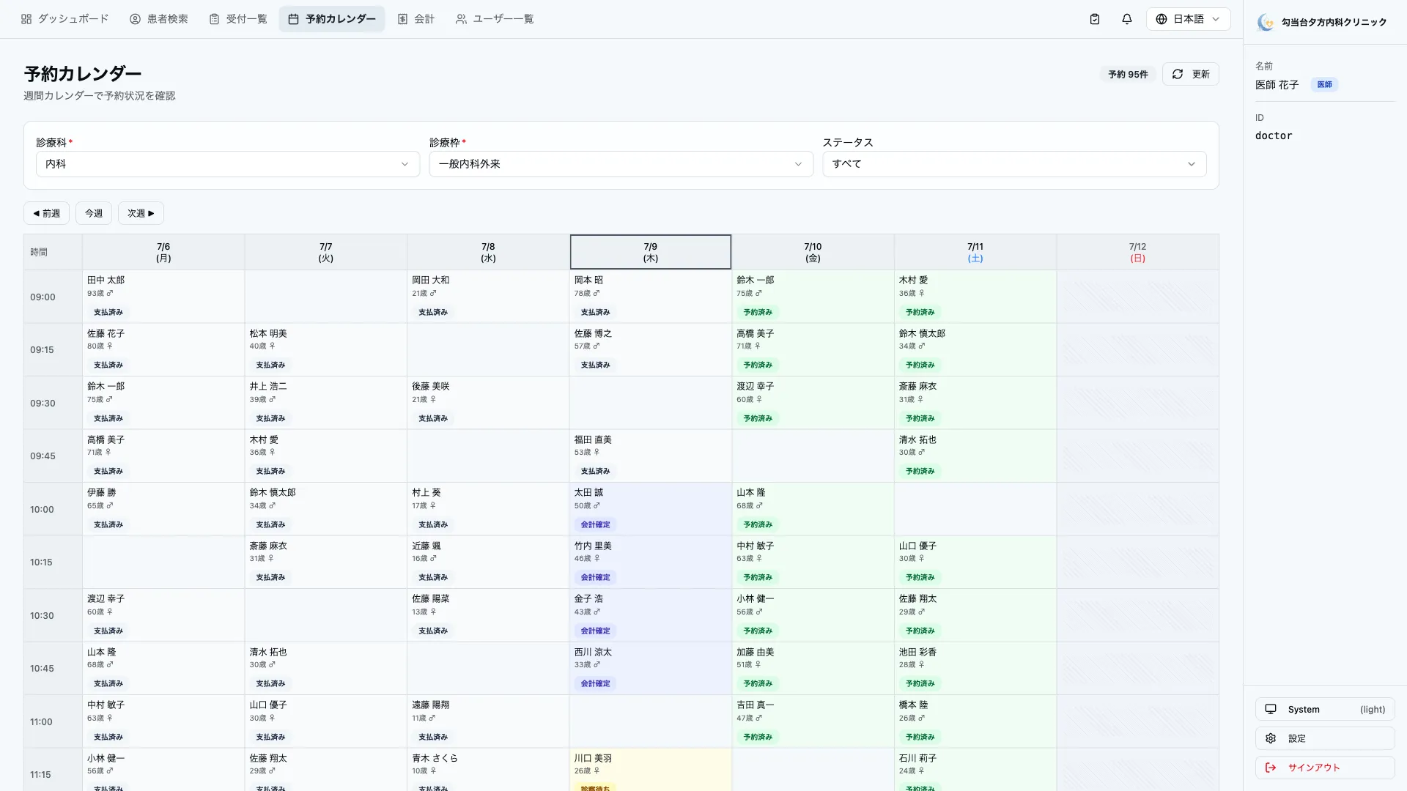Open the ユーザー一覧 tab
Image resolution: width=1407 pixels, height=791 pixels.
coord(495,19)
